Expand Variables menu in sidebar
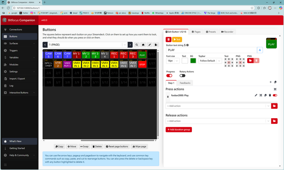Image resolution: width=284 pixels, height=170 pixels. [x=20, y=58]
